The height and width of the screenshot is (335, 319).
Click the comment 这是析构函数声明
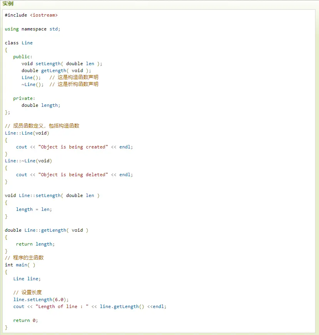[74, 84]
